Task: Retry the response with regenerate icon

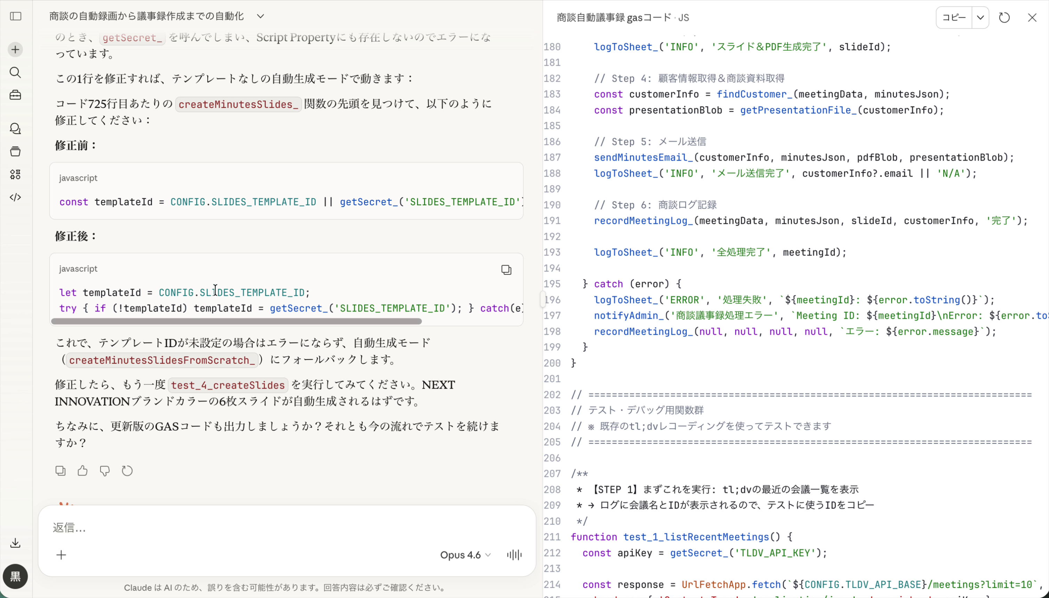Action: (127, 471)
